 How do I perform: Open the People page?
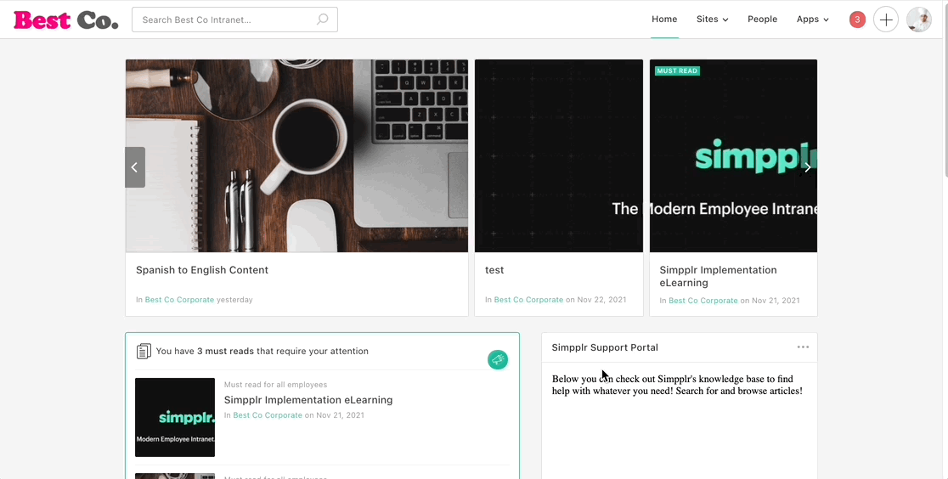762,20
